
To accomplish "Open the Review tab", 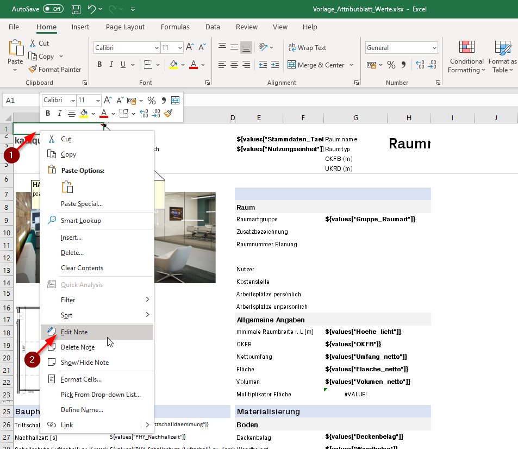I will point(247,27).
